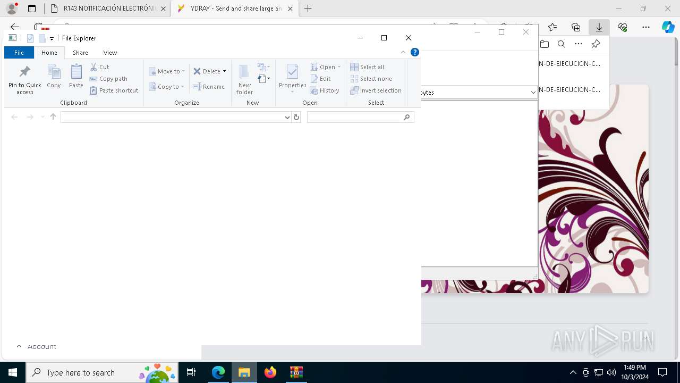Click quick access Properties checkmark in title bar
This screenshot has width=680, height=383.
30,38
